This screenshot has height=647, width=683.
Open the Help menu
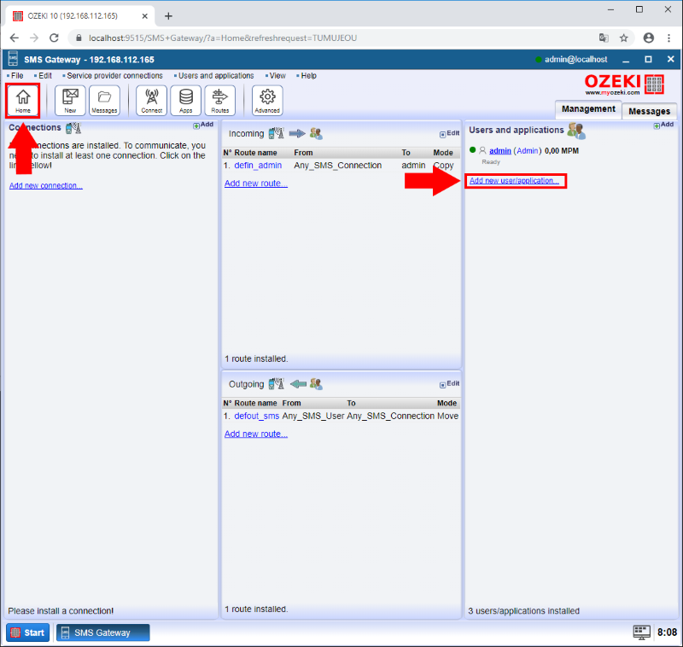point(309,76)
